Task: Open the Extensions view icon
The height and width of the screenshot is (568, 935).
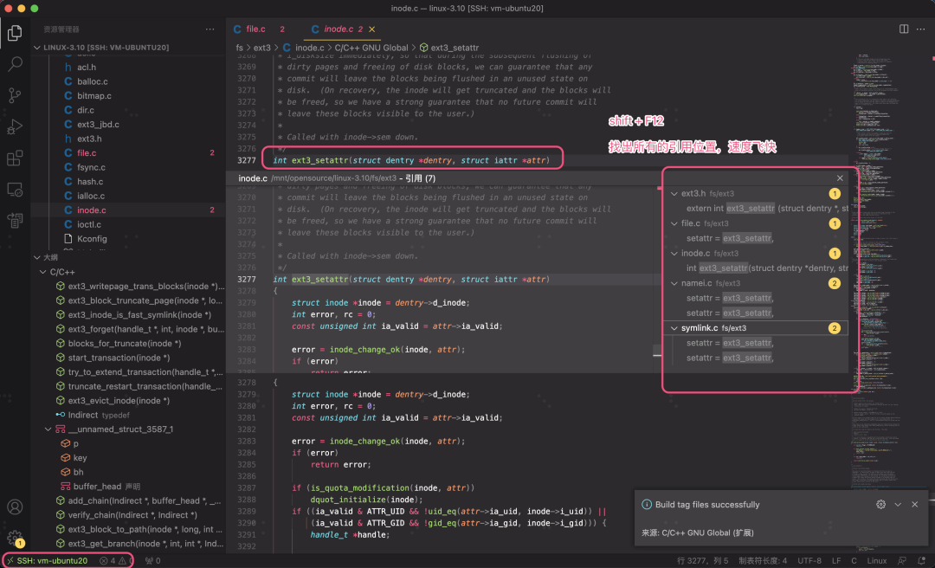Action: coord(15,158)
